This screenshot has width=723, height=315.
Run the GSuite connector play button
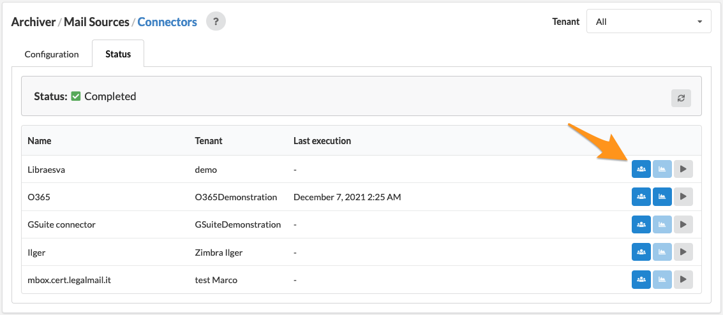tap(683, 224)
